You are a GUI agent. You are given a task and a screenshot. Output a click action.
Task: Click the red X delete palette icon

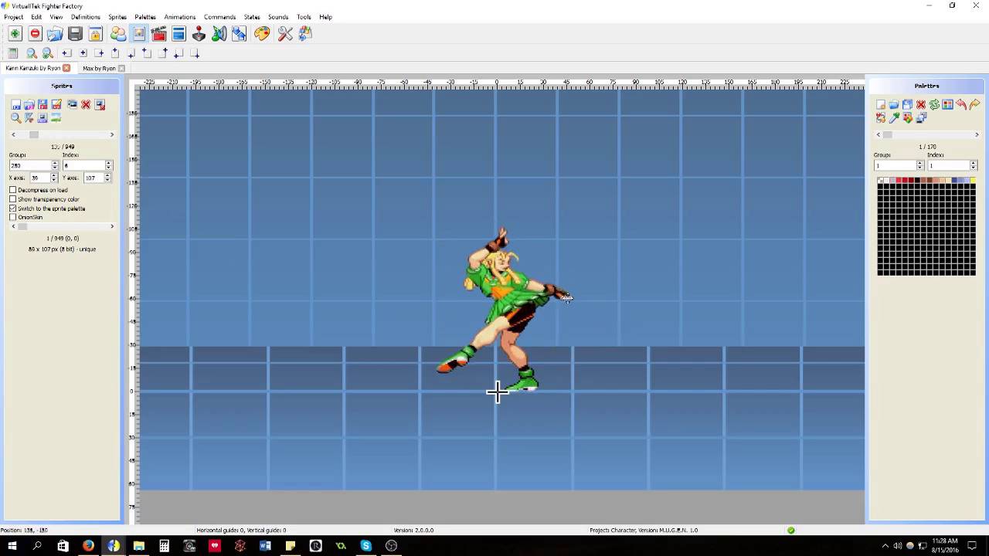921,104
